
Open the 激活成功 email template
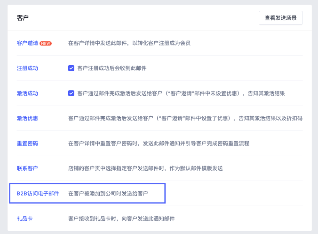click(27, 93)
